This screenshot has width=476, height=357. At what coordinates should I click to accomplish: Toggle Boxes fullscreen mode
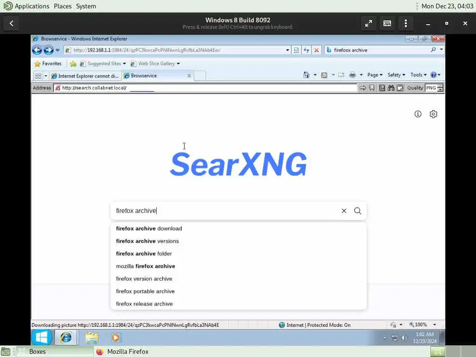369,23
